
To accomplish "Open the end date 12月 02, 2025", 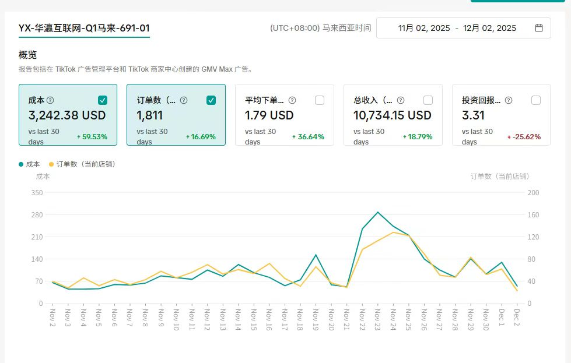I will [489, 28].
